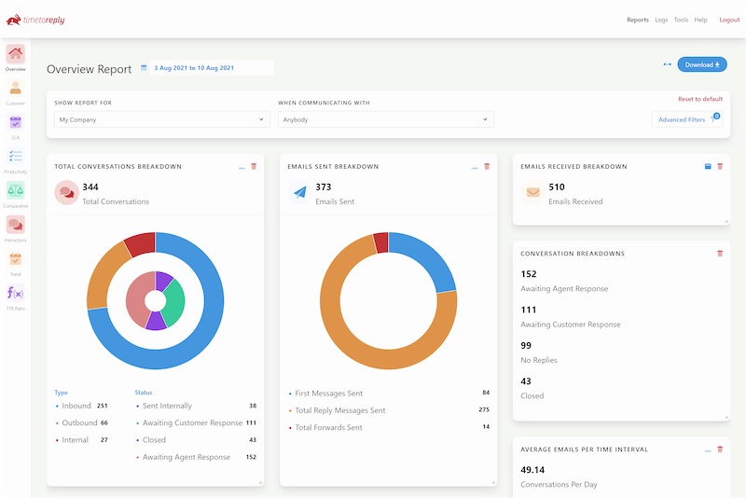Screen dimensions: 746x498
Task: Click the 111 Awaiting Customer Response count
Action: (529, 310)
